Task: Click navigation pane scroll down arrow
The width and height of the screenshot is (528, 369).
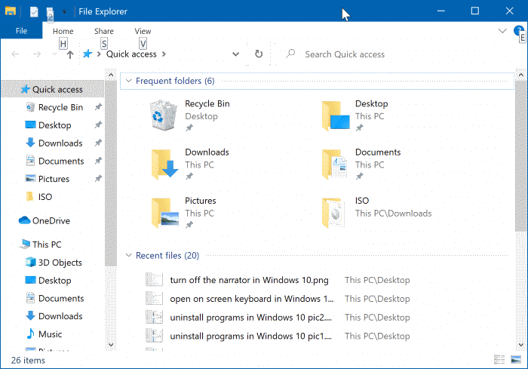Action: pos(111,345)
